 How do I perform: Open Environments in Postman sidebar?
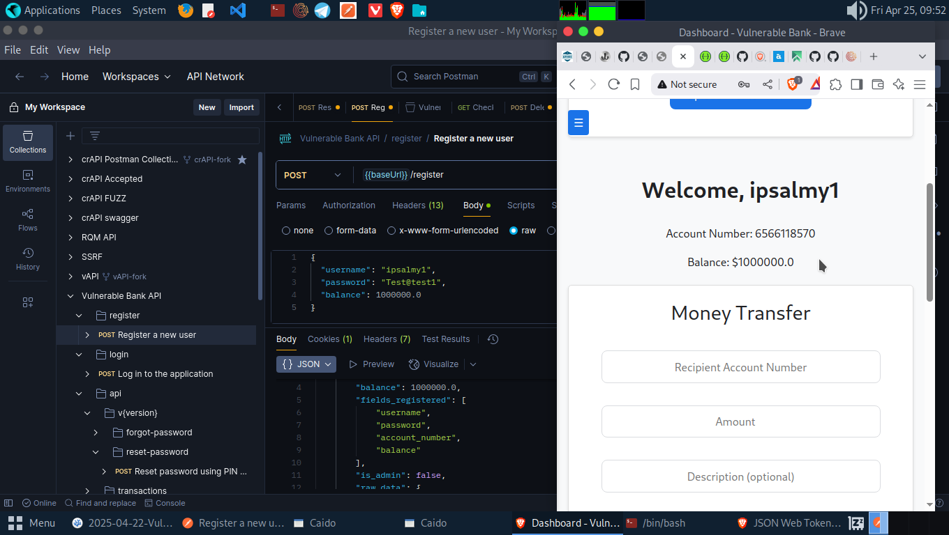(x=28, y=181)
